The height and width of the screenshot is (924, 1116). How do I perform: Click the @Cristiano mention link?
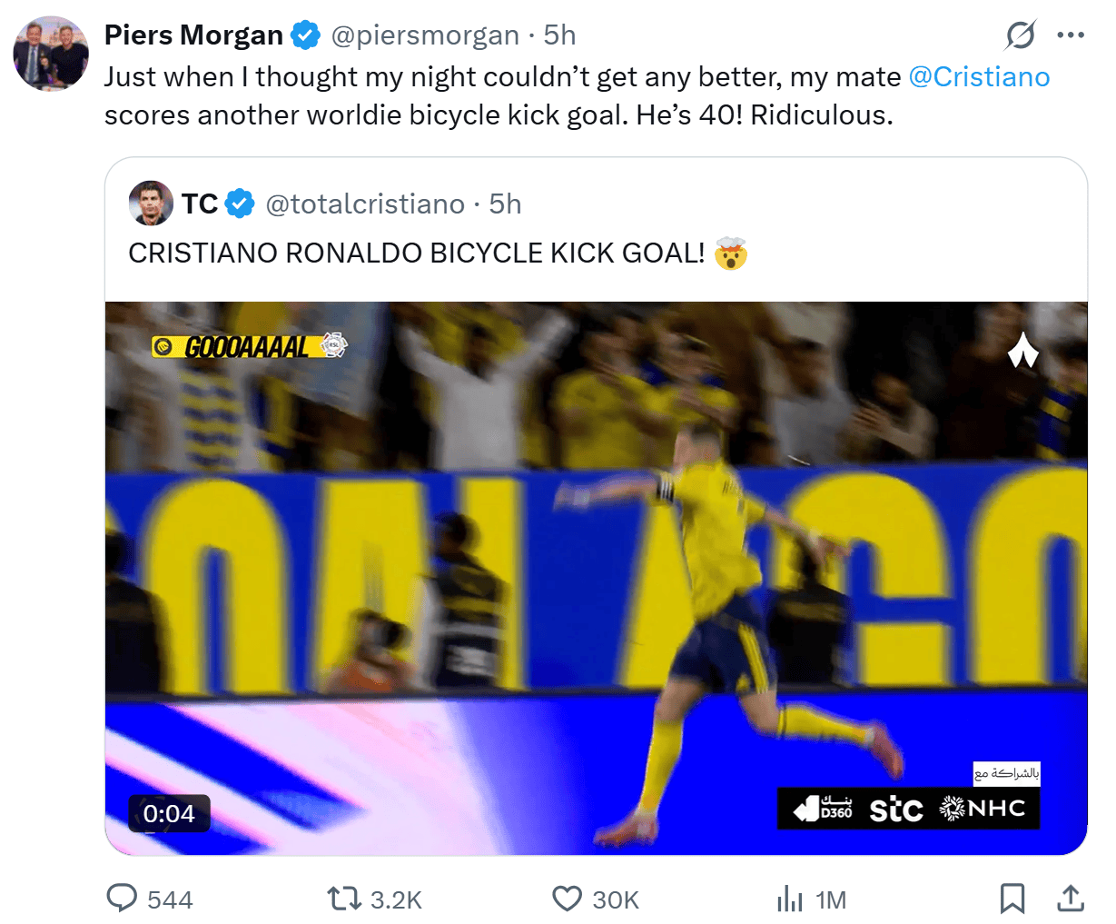pyautogui.click(x=979, y=76)
